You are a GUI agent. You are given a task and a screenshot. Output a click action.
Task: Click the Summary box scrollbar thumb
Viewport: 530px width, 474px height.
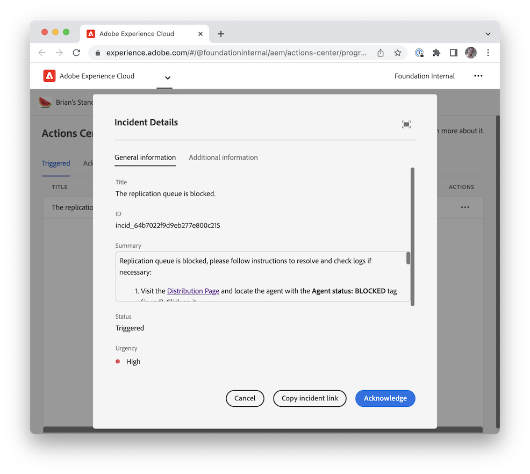(408, 258)
